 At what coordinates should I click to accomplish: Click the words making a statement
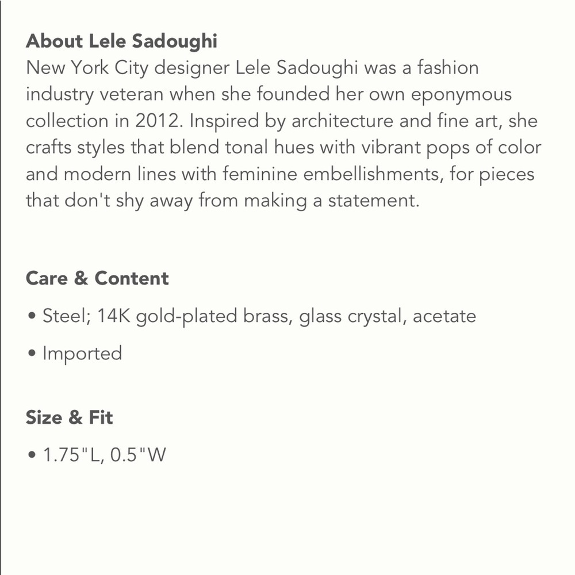pos(332,201)
